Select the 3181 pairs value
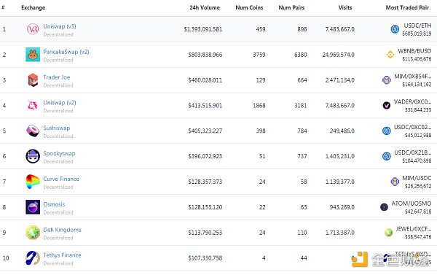 coord(300,106)
